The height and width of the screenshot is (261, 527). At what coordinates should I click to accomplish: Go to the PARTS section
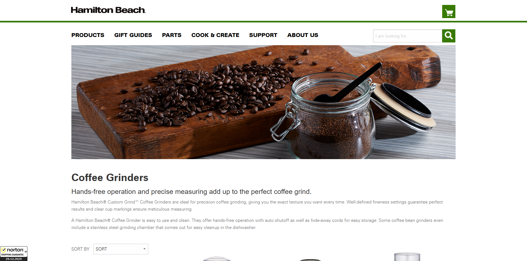(172, 35)
